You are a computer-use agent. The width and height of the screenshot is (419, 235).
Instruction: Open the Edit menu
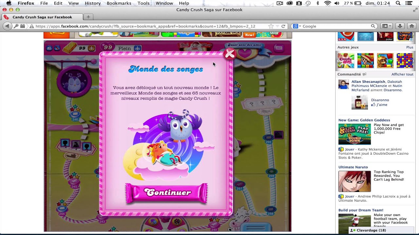pos(58,3)
